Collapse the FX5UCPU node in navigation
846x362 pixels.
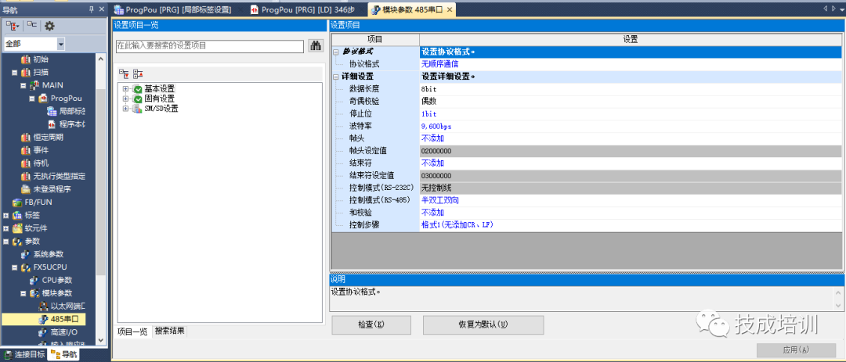click(15, 267)
